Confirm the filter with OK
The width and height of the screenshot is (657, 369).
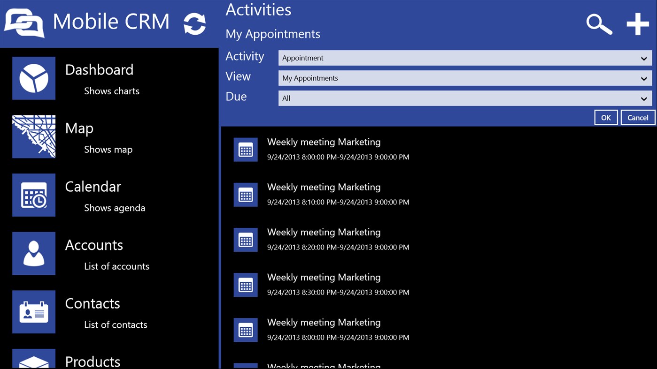[x=606, y=117]
